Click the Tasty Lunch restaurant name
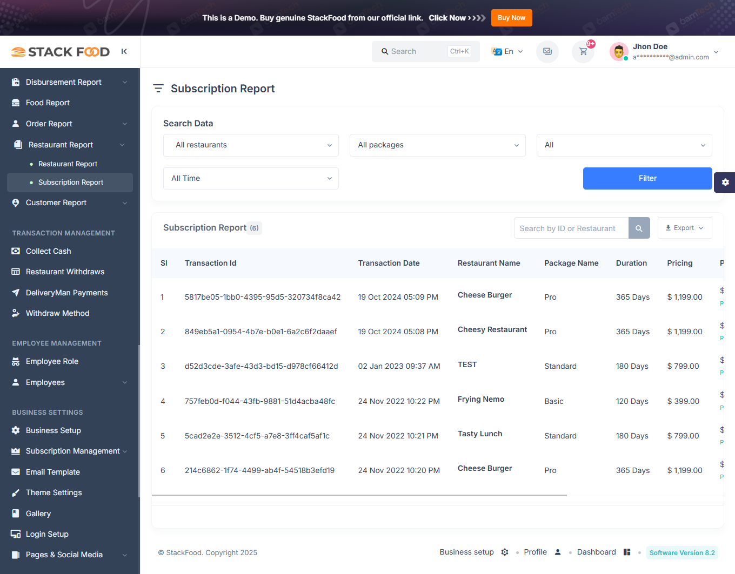The width and height of the screenshot is (735, 574). [x=480, y=434]
